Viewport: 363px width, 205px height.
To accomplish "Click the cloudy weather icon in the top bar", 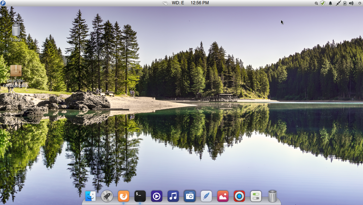I will pos(165,3).
